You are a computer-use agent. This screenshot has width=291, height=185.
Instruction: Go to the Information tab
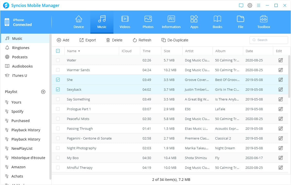(171, 22)
